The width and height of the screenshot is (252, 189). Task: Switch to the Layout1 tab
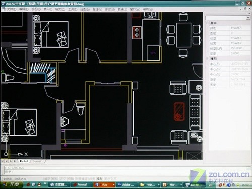(x=37, y=161)
